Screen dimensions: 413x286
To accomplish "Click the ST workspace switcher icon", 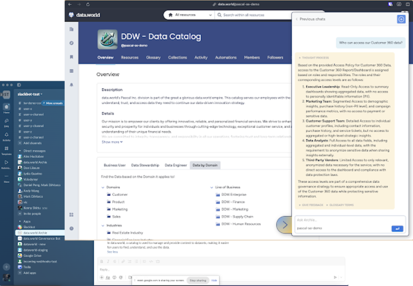I will click(x=6, y=94).
